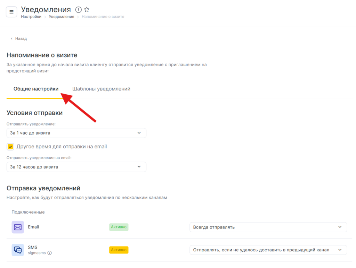Viewport: 356px width, 268px height.
Task: Click the info icon next to sigmasms
Action: pos(49,253)
